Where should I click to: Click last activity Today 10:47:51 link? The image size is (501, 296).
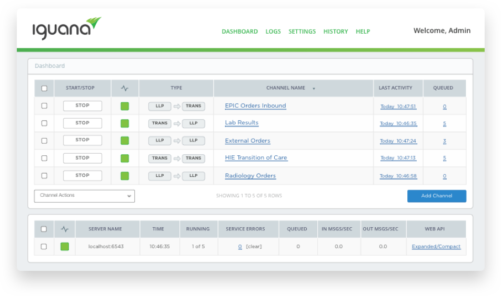(398, 107)
